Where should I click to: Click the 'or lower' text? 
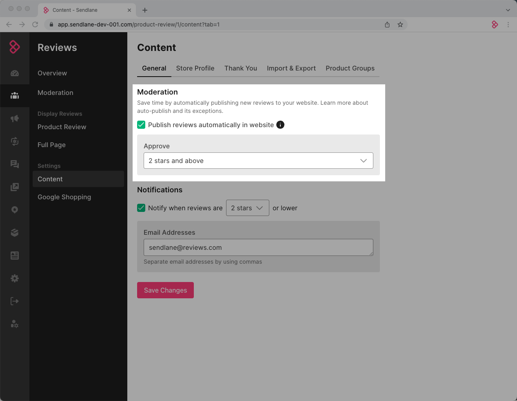pos(285,208)
